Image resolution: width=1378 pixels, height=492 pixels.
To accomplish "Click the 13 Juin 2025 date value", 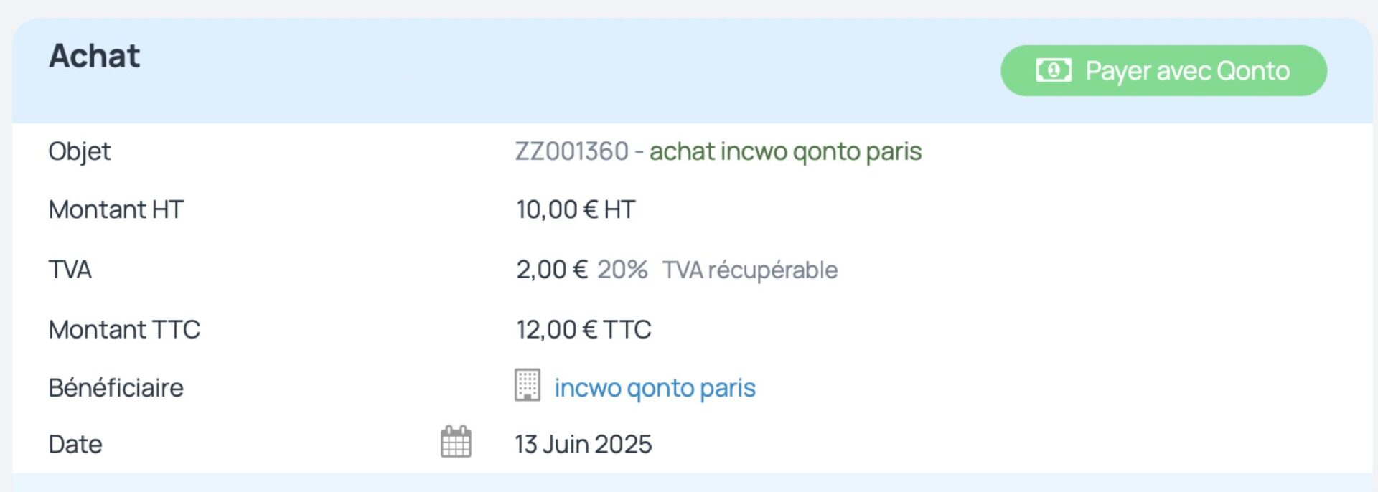I will tap(583, 444).
